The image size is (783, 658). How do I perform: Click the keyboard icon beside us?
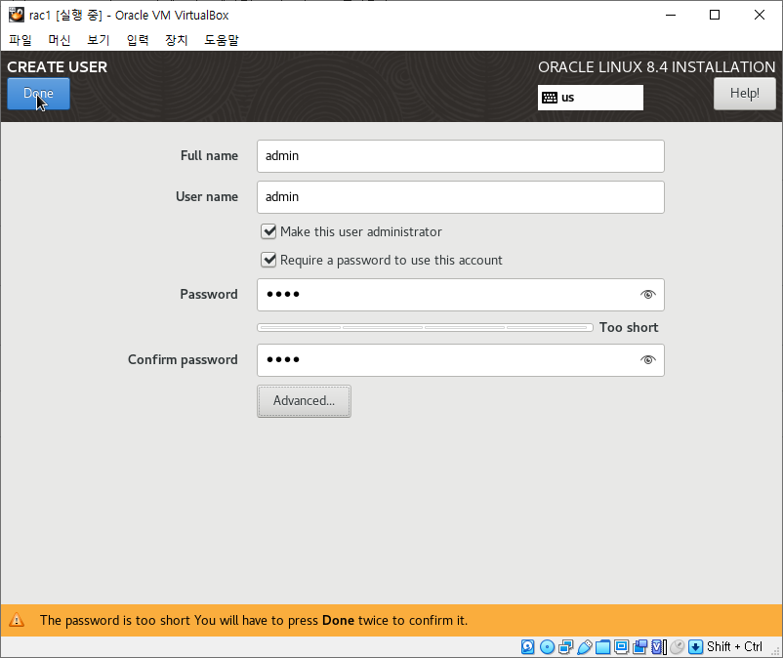click(550, 98)
